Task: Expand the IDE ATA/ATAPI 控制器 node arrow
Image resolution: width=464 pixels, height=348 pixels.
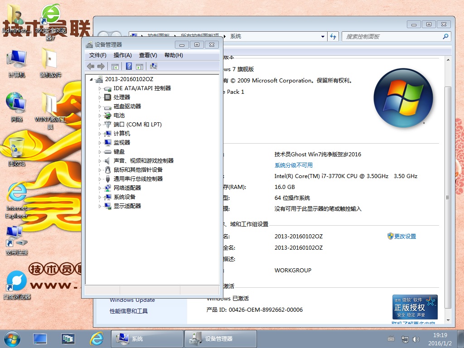Action: click(x=100, y=88)
